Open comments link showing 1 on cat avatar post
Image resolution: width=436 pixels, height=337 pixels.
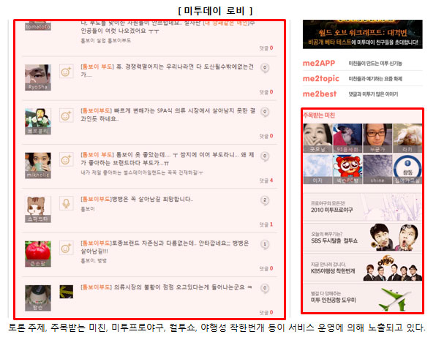(266, 224)
